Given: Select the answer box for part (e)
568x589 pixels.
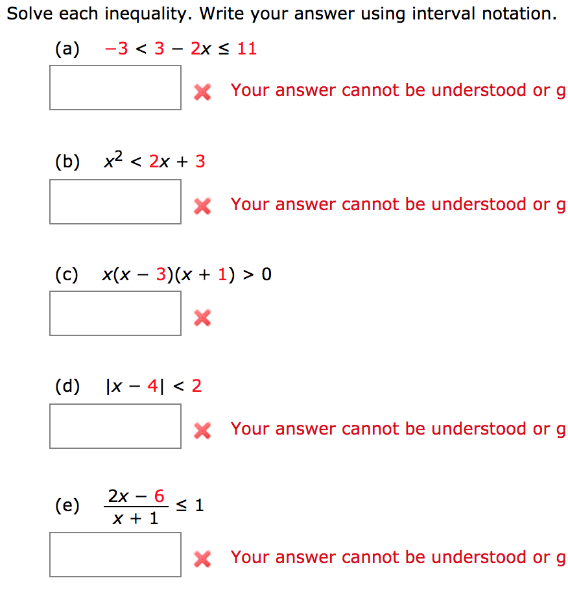Looking at the screenshot, I should (115, 555).
